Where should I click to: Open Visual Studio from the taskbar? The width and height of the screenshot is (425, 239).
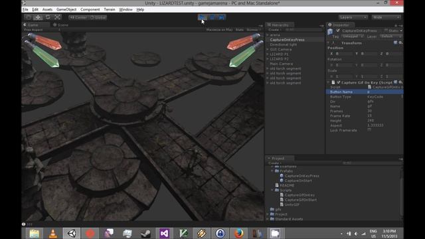pos(164,233)
